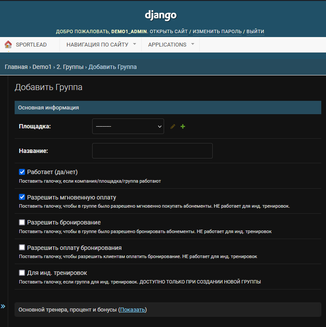This screenshot has height=327, width=326.
Task: Open the Площадка dropdown
Action: coord(128,126)
